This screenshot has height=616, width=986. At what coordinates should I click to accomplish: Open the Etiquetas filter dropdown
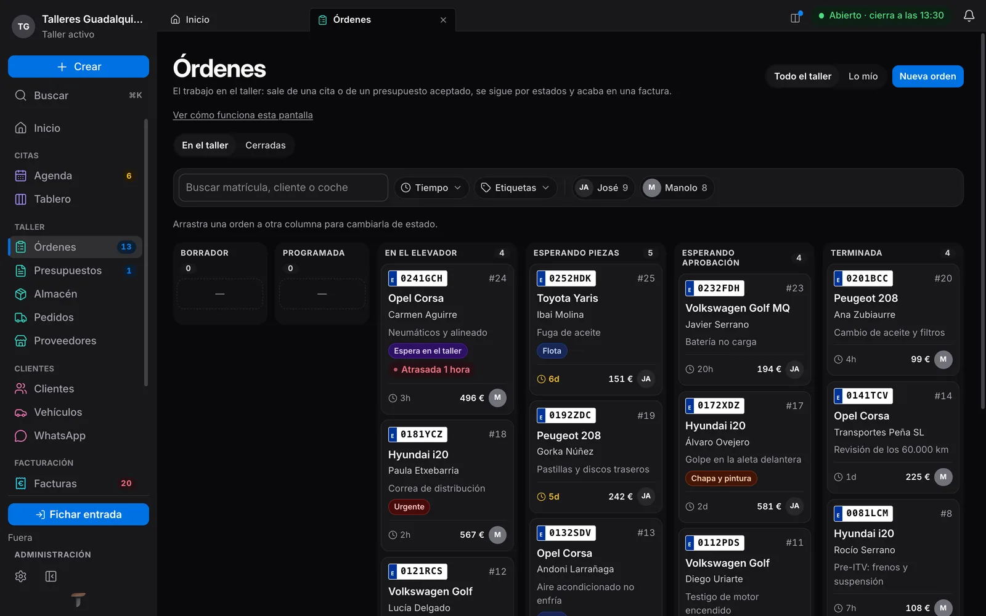[515, 188]
